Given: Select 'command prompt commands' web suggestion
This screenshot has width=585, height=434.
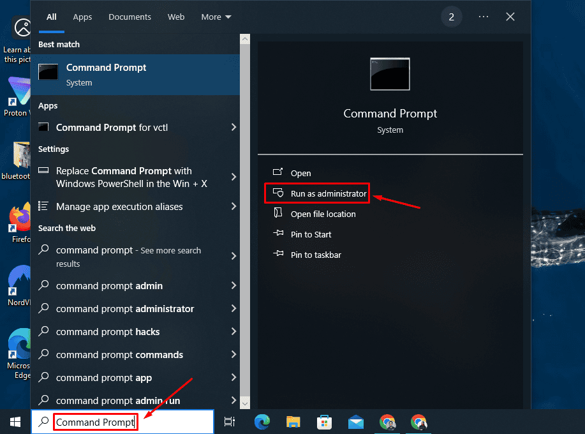Looking at the screenshot, I should coord(135,354).
